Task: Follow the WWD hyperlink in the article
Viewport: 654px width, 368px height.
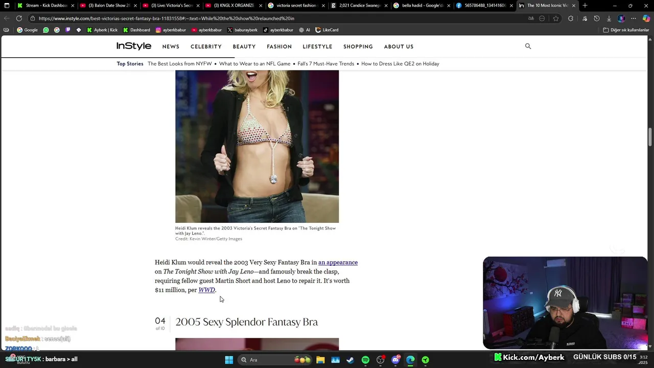Action: [x=206, y=290]
